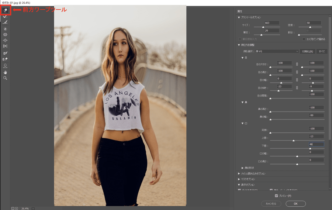Click the right 目の傾き field showing -9
The width and height of the screenshot is (332, 210).
(x=316, y=86)
